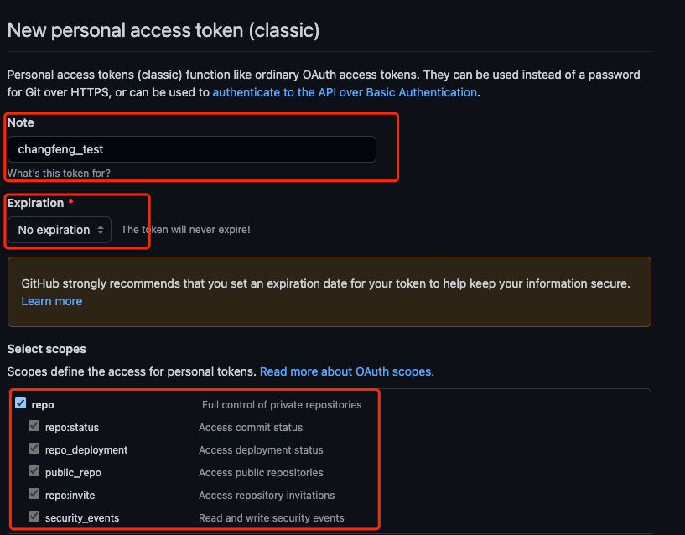
Task: Follow the Learn more link
Action: point(52,301)
